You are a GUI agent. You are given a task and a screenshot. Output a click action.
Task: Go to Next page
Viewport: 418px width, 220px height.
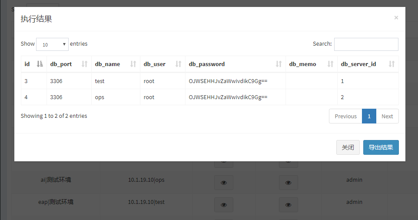coord(387,116)
